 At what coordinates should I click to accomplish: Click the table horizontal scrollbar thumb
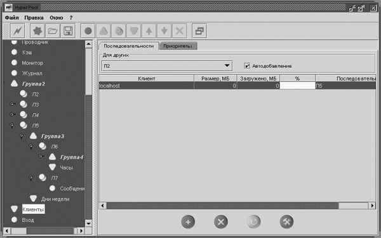tap(222, 206)
